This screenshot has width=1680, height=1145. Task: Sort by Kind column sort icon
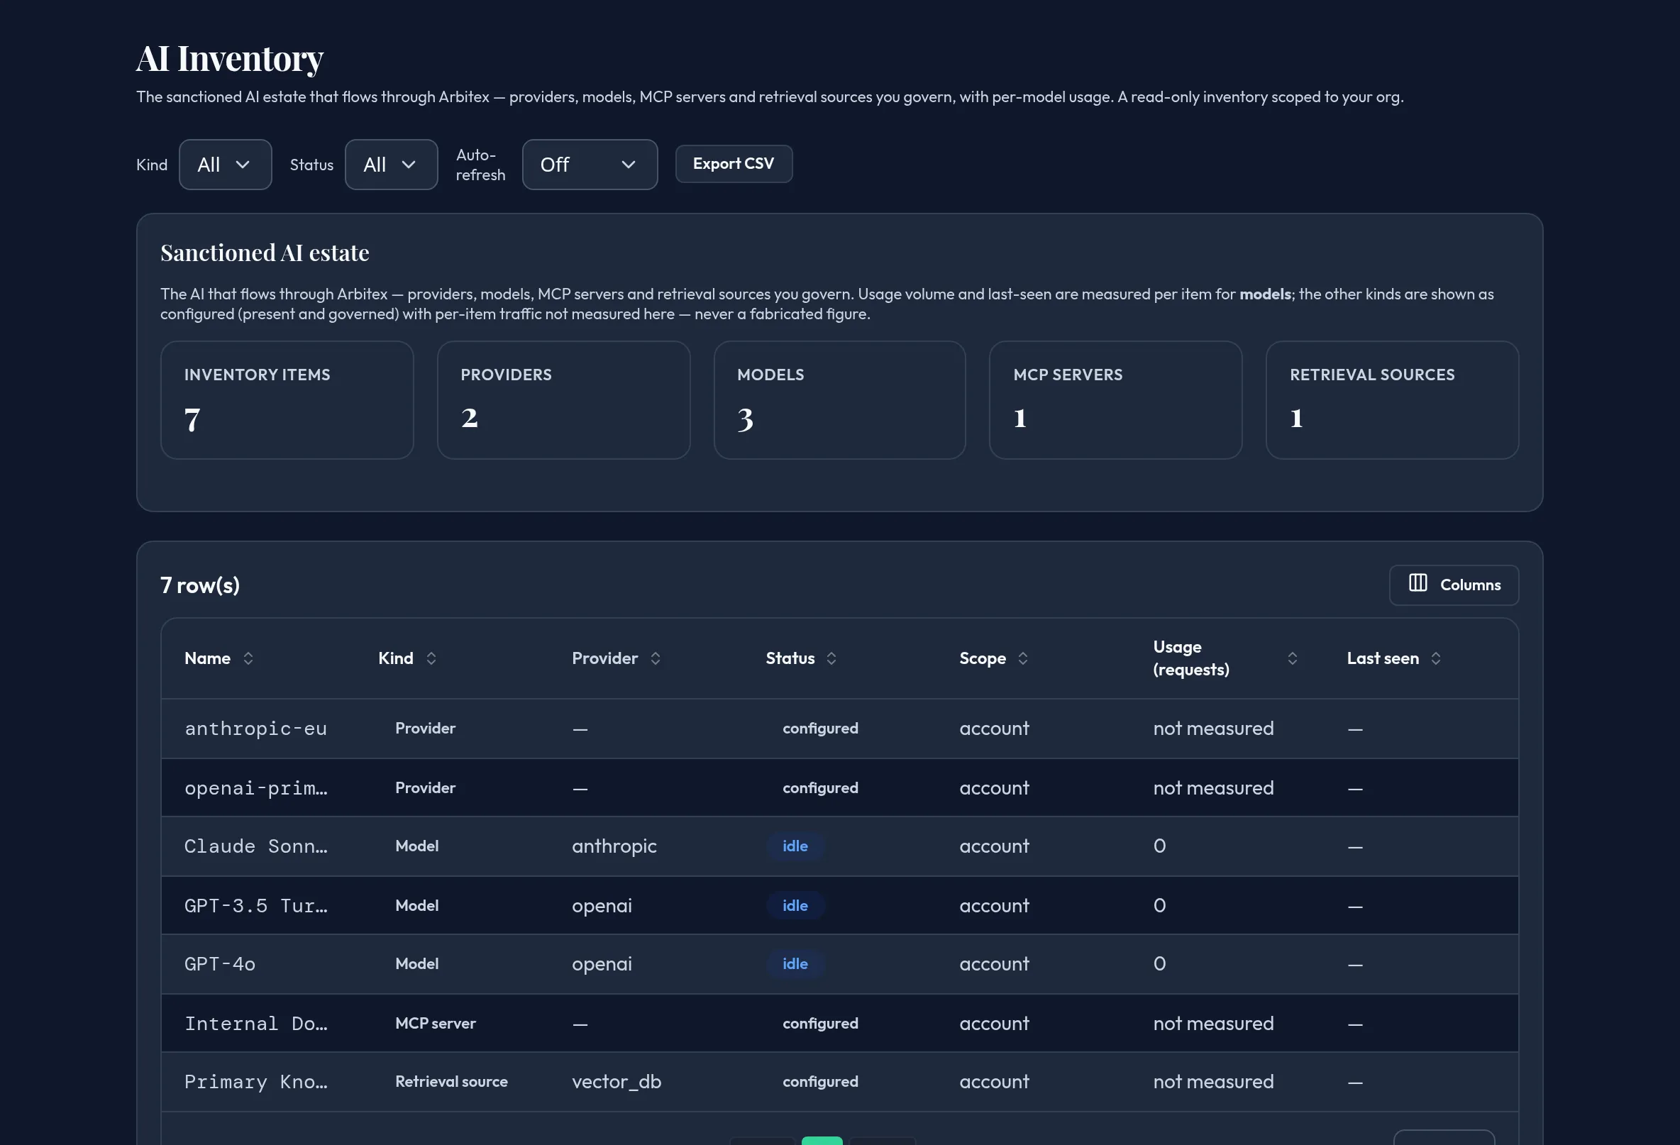(431, 658)
